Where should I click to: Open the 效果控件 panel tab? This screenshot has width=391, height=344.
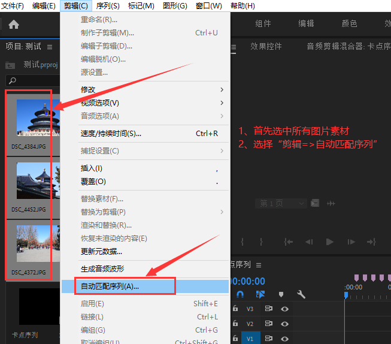(266, 46)
